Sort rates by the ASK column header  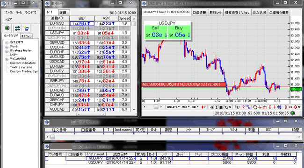click(x=106, y=18)
